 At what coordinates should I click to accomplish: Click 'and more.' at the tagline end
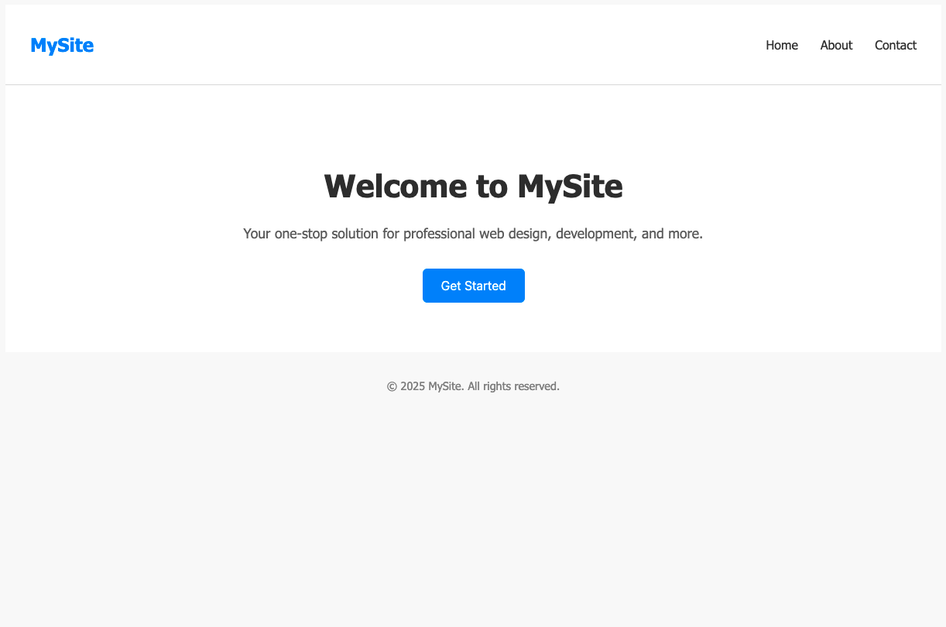pyautogui.click(x=672, y=234)
